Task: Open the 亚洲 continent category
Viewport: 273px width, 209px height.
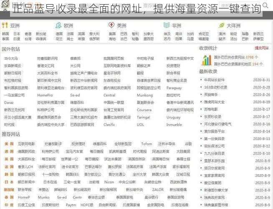Action: pyautogui.click(x=15, y=25)
